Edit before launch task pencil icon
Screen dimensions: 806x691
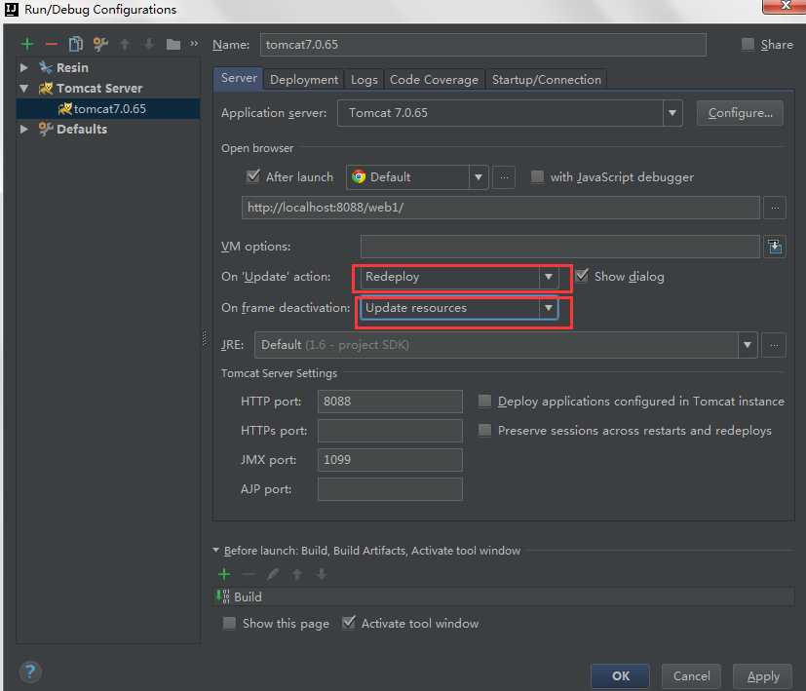[x=273, y=574]
